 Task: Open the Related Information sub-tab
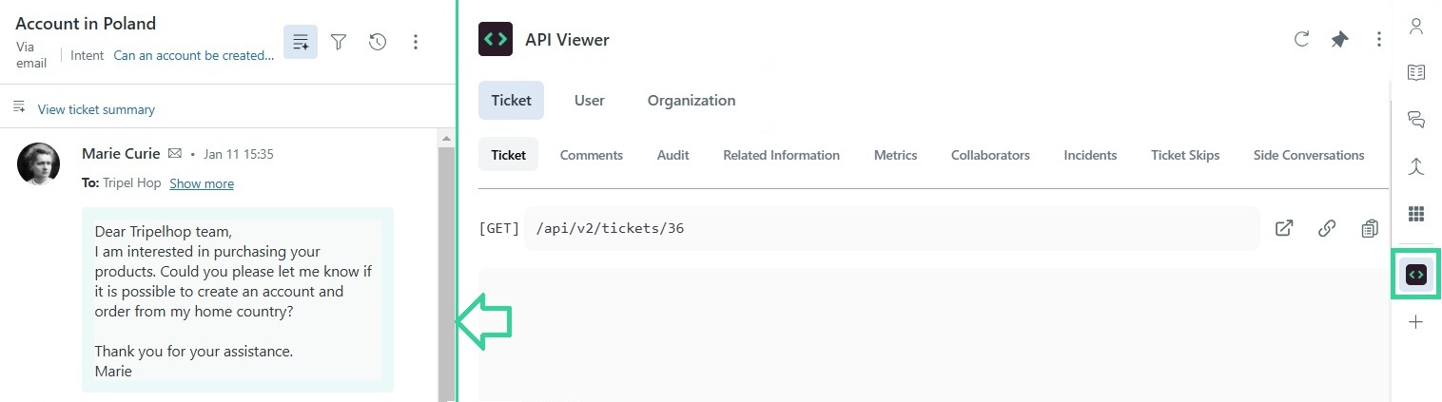click(x=782, y=155)
